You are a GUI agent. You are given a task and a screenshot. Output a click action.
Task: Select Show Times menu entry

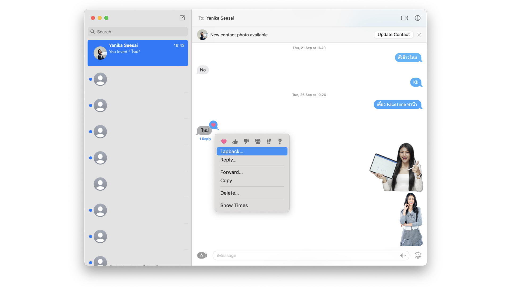234,205
